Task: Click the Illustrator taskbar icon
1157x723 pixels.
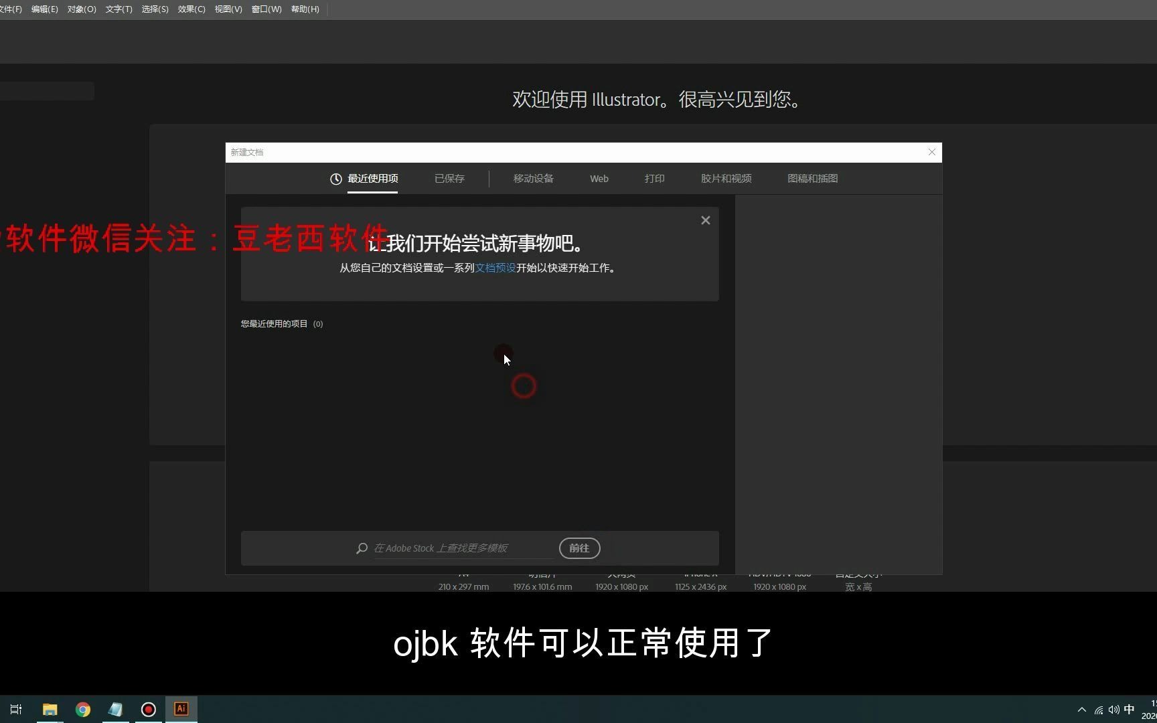Action: pos(181,710)
